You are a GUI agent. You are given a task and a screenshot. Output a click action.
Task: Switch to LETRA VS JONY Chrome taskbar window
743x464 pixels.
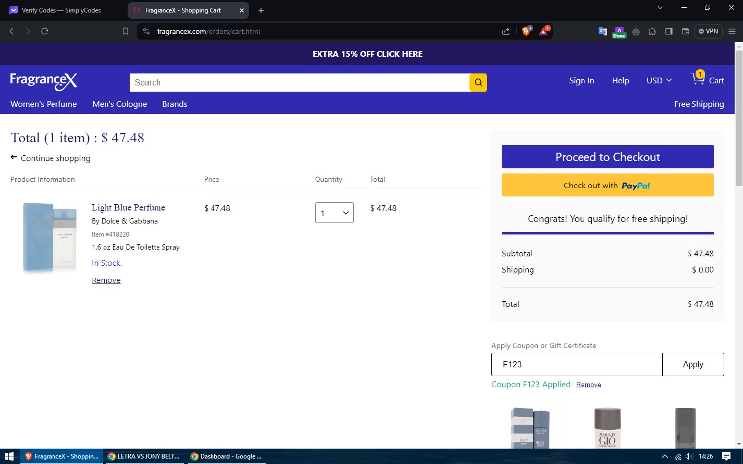tap(144, 456)
